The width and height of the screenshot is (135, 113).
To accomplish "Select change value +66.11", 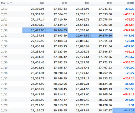I will point(130,51).
